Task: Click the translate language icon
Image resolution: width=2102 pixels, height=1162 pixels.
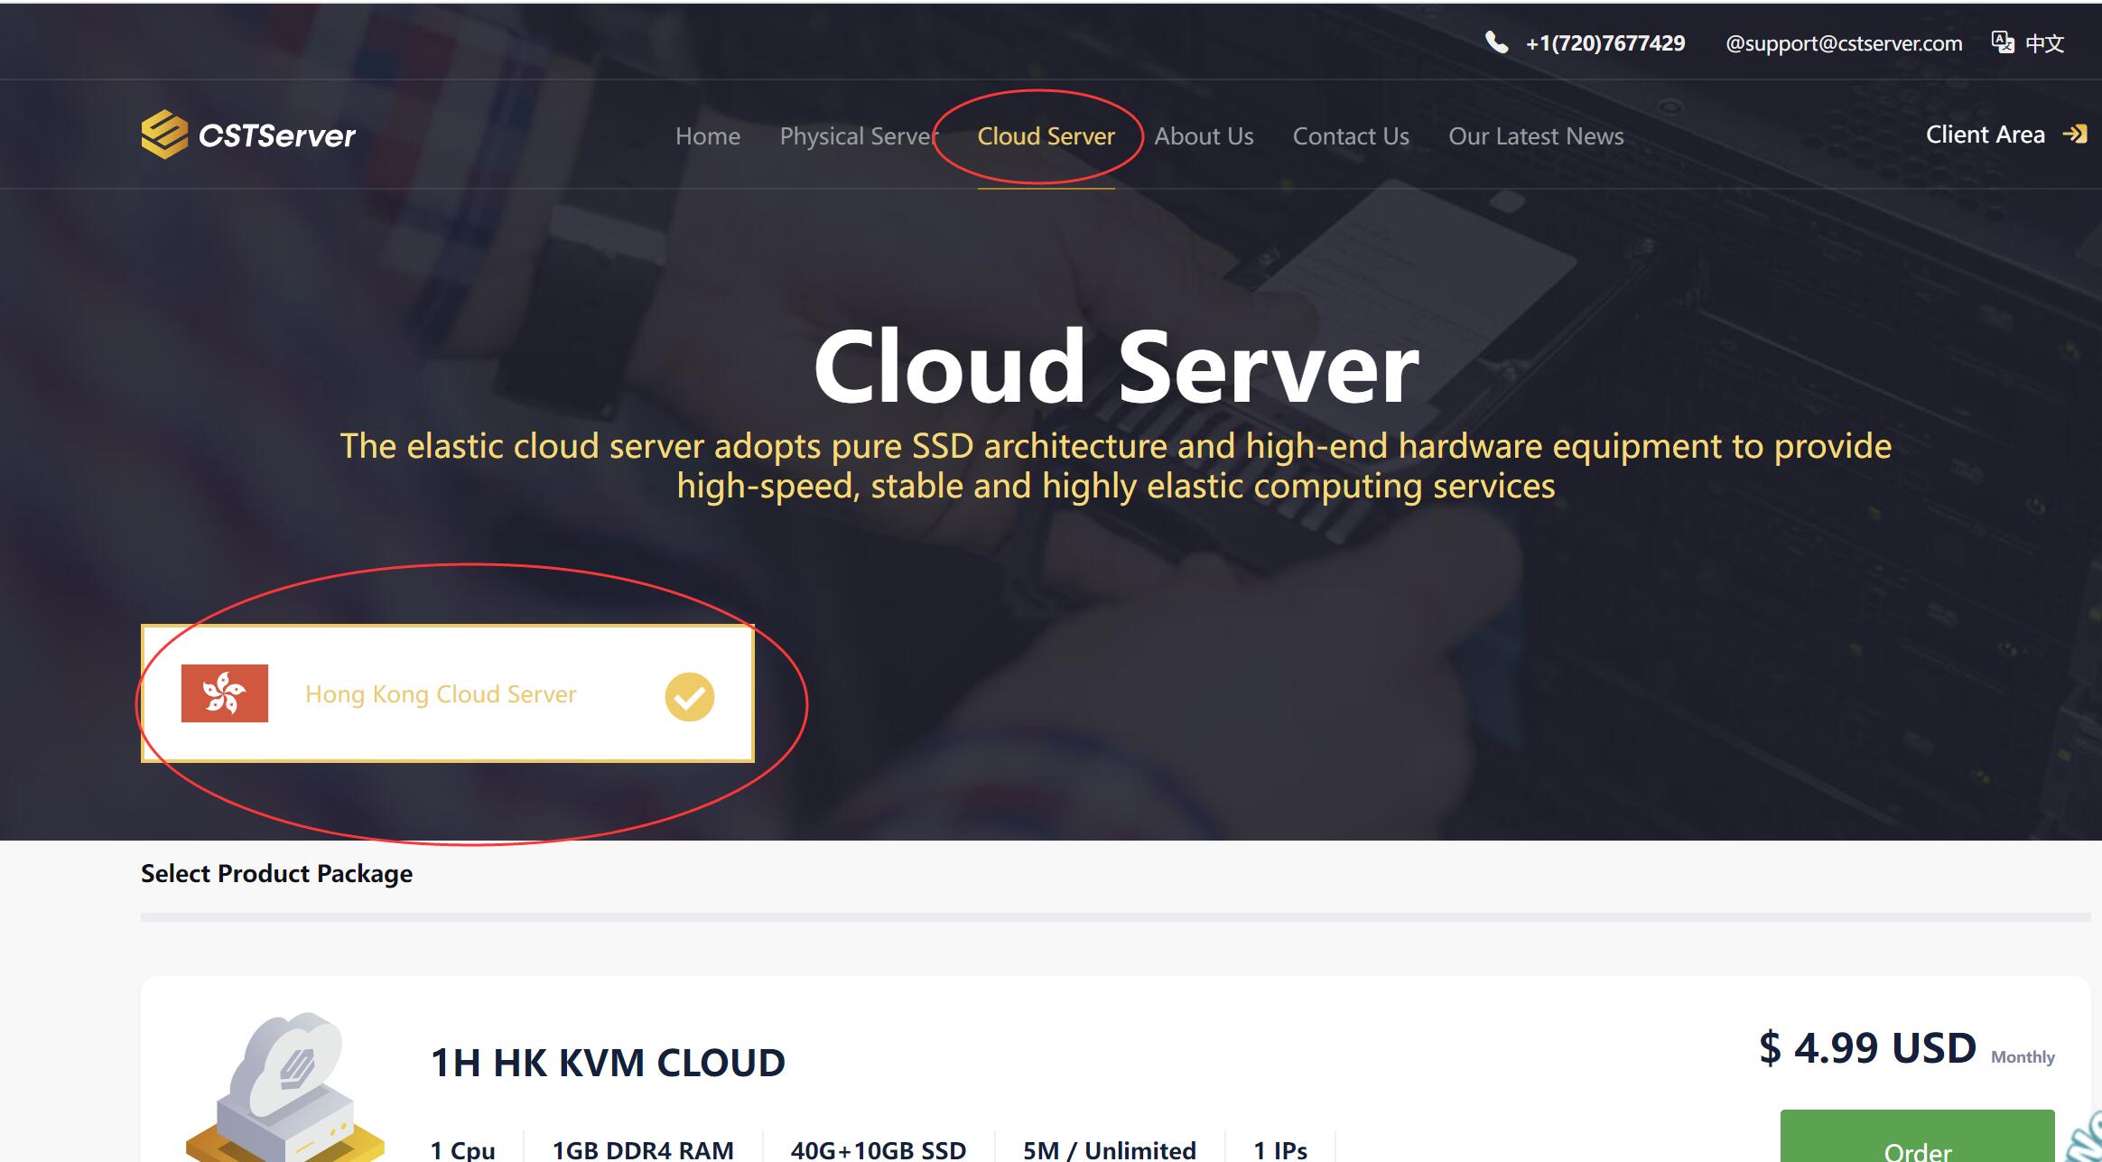Action: tap(2003, 42)
